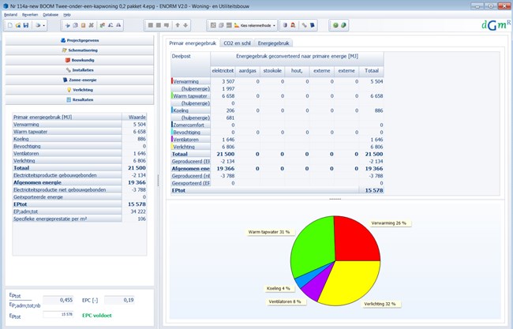Click the red figure icon in toolbar

click(293, 25)
